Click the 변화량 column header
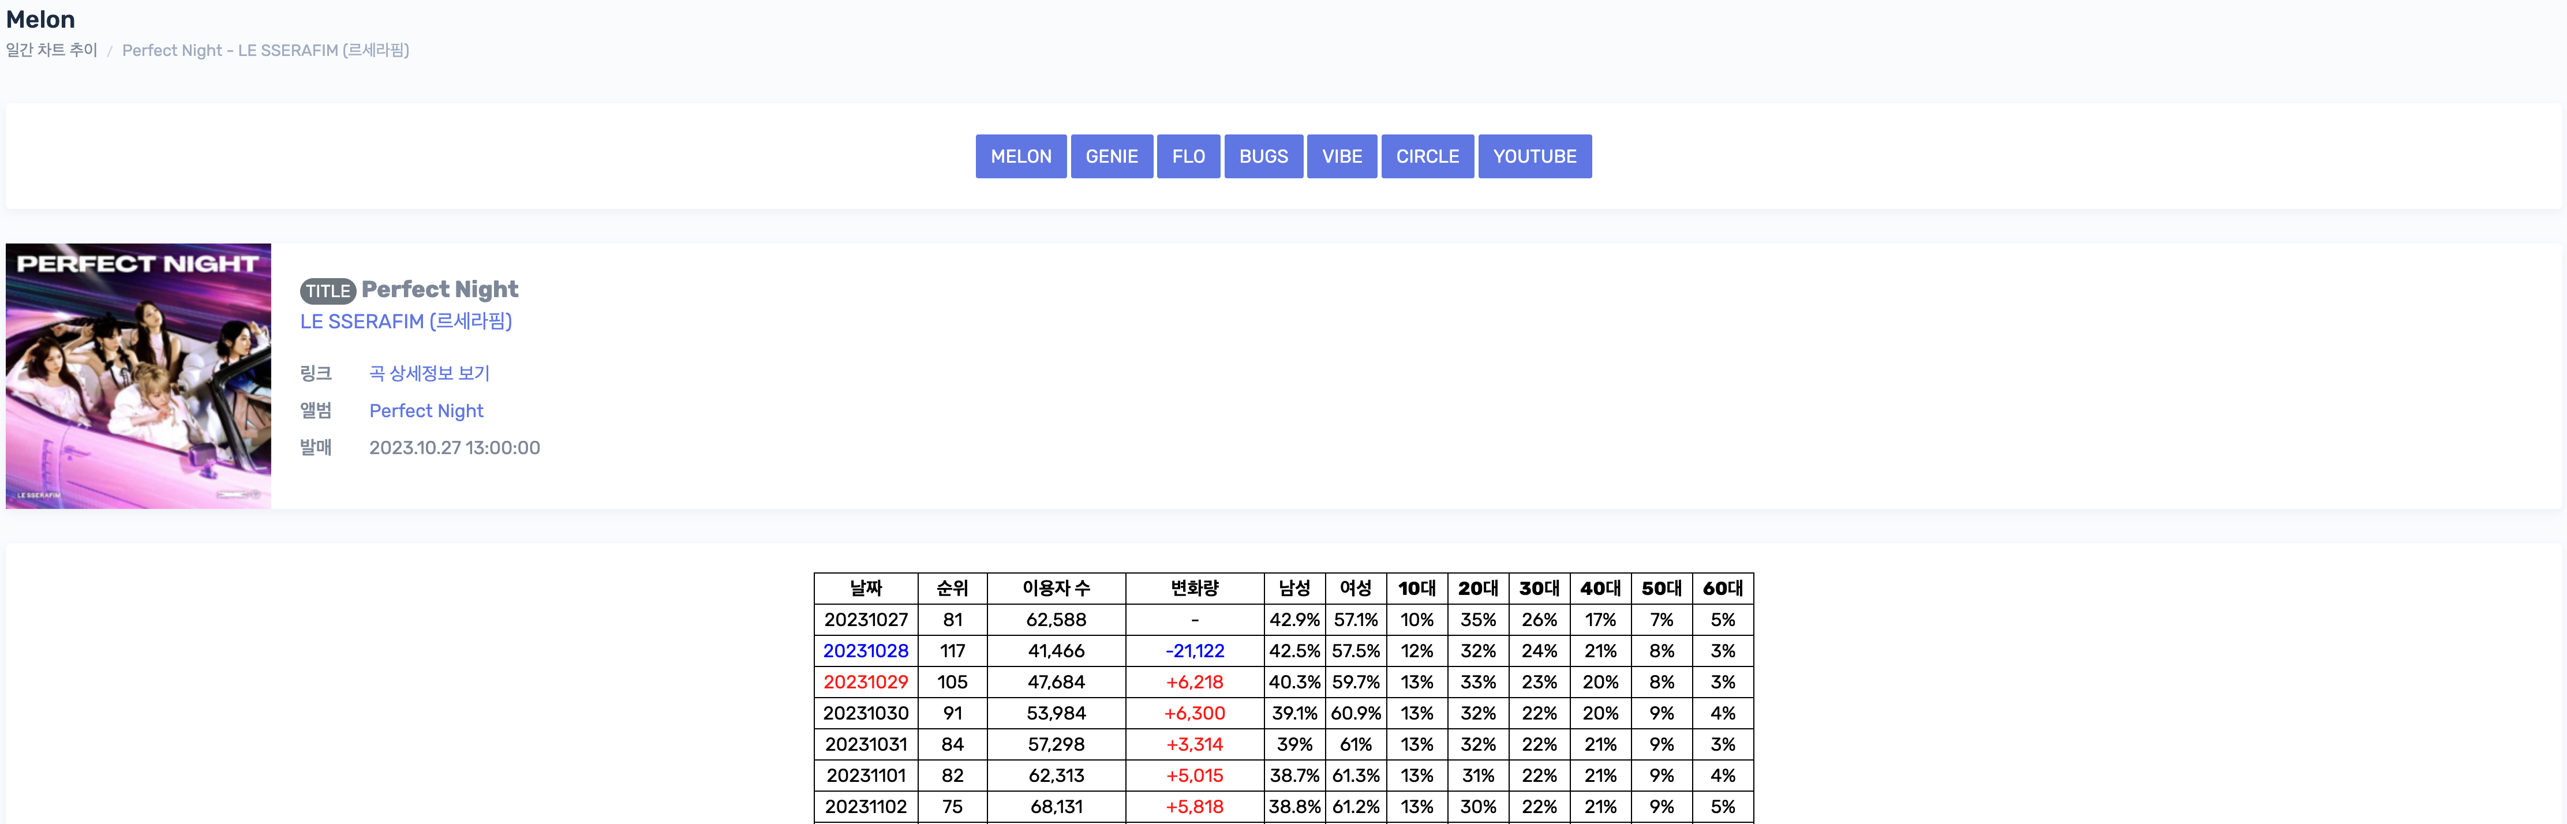2567x824 pixels. tap(1194, 588)
